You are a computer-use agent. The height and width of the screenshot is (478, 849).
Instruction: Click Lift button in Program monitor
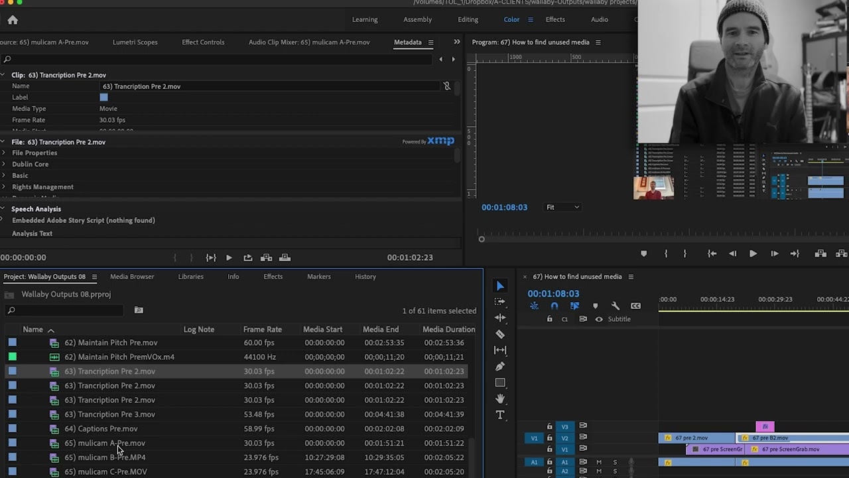(820, 254)
